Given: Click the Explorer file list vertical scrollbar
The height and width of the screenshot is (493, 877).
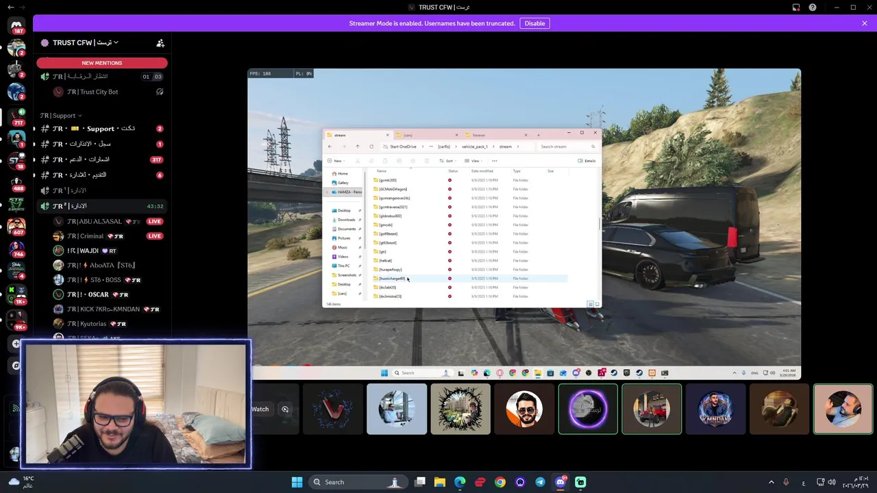Looking at the screenshot, I should click(x=600, y=224).
